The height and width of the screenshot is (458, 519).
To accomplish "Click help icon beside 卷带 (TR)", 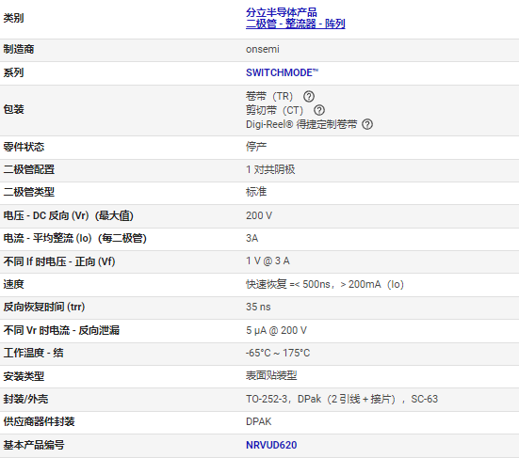I will click(x=309, y=96).
